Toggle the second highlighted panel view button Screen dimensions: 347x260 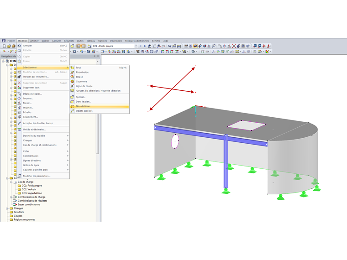[83, 46]
